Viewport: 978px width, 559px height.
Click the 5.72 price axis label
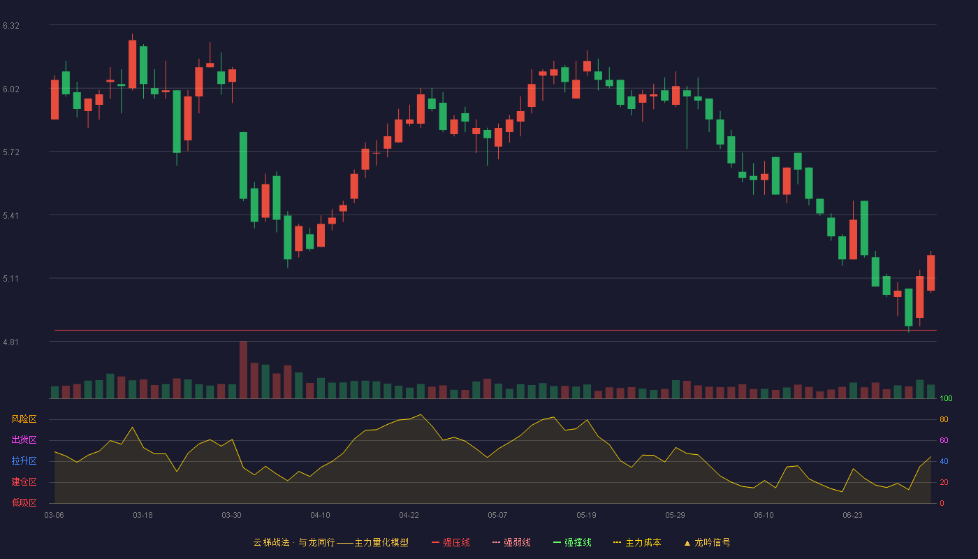pos(10,152)
